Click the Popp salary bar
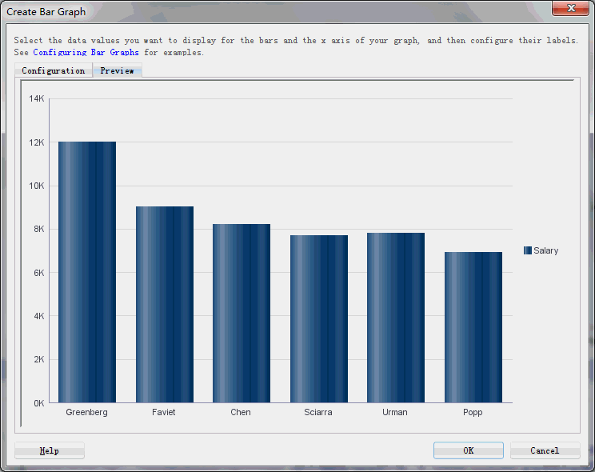 point(473,327)
